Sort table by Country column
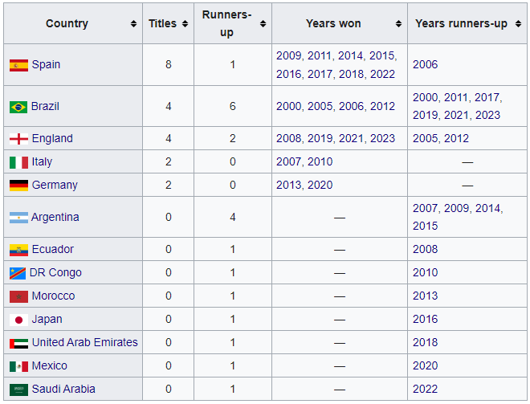The height and width of the screenshot is (404, 530). click(133, 24)
